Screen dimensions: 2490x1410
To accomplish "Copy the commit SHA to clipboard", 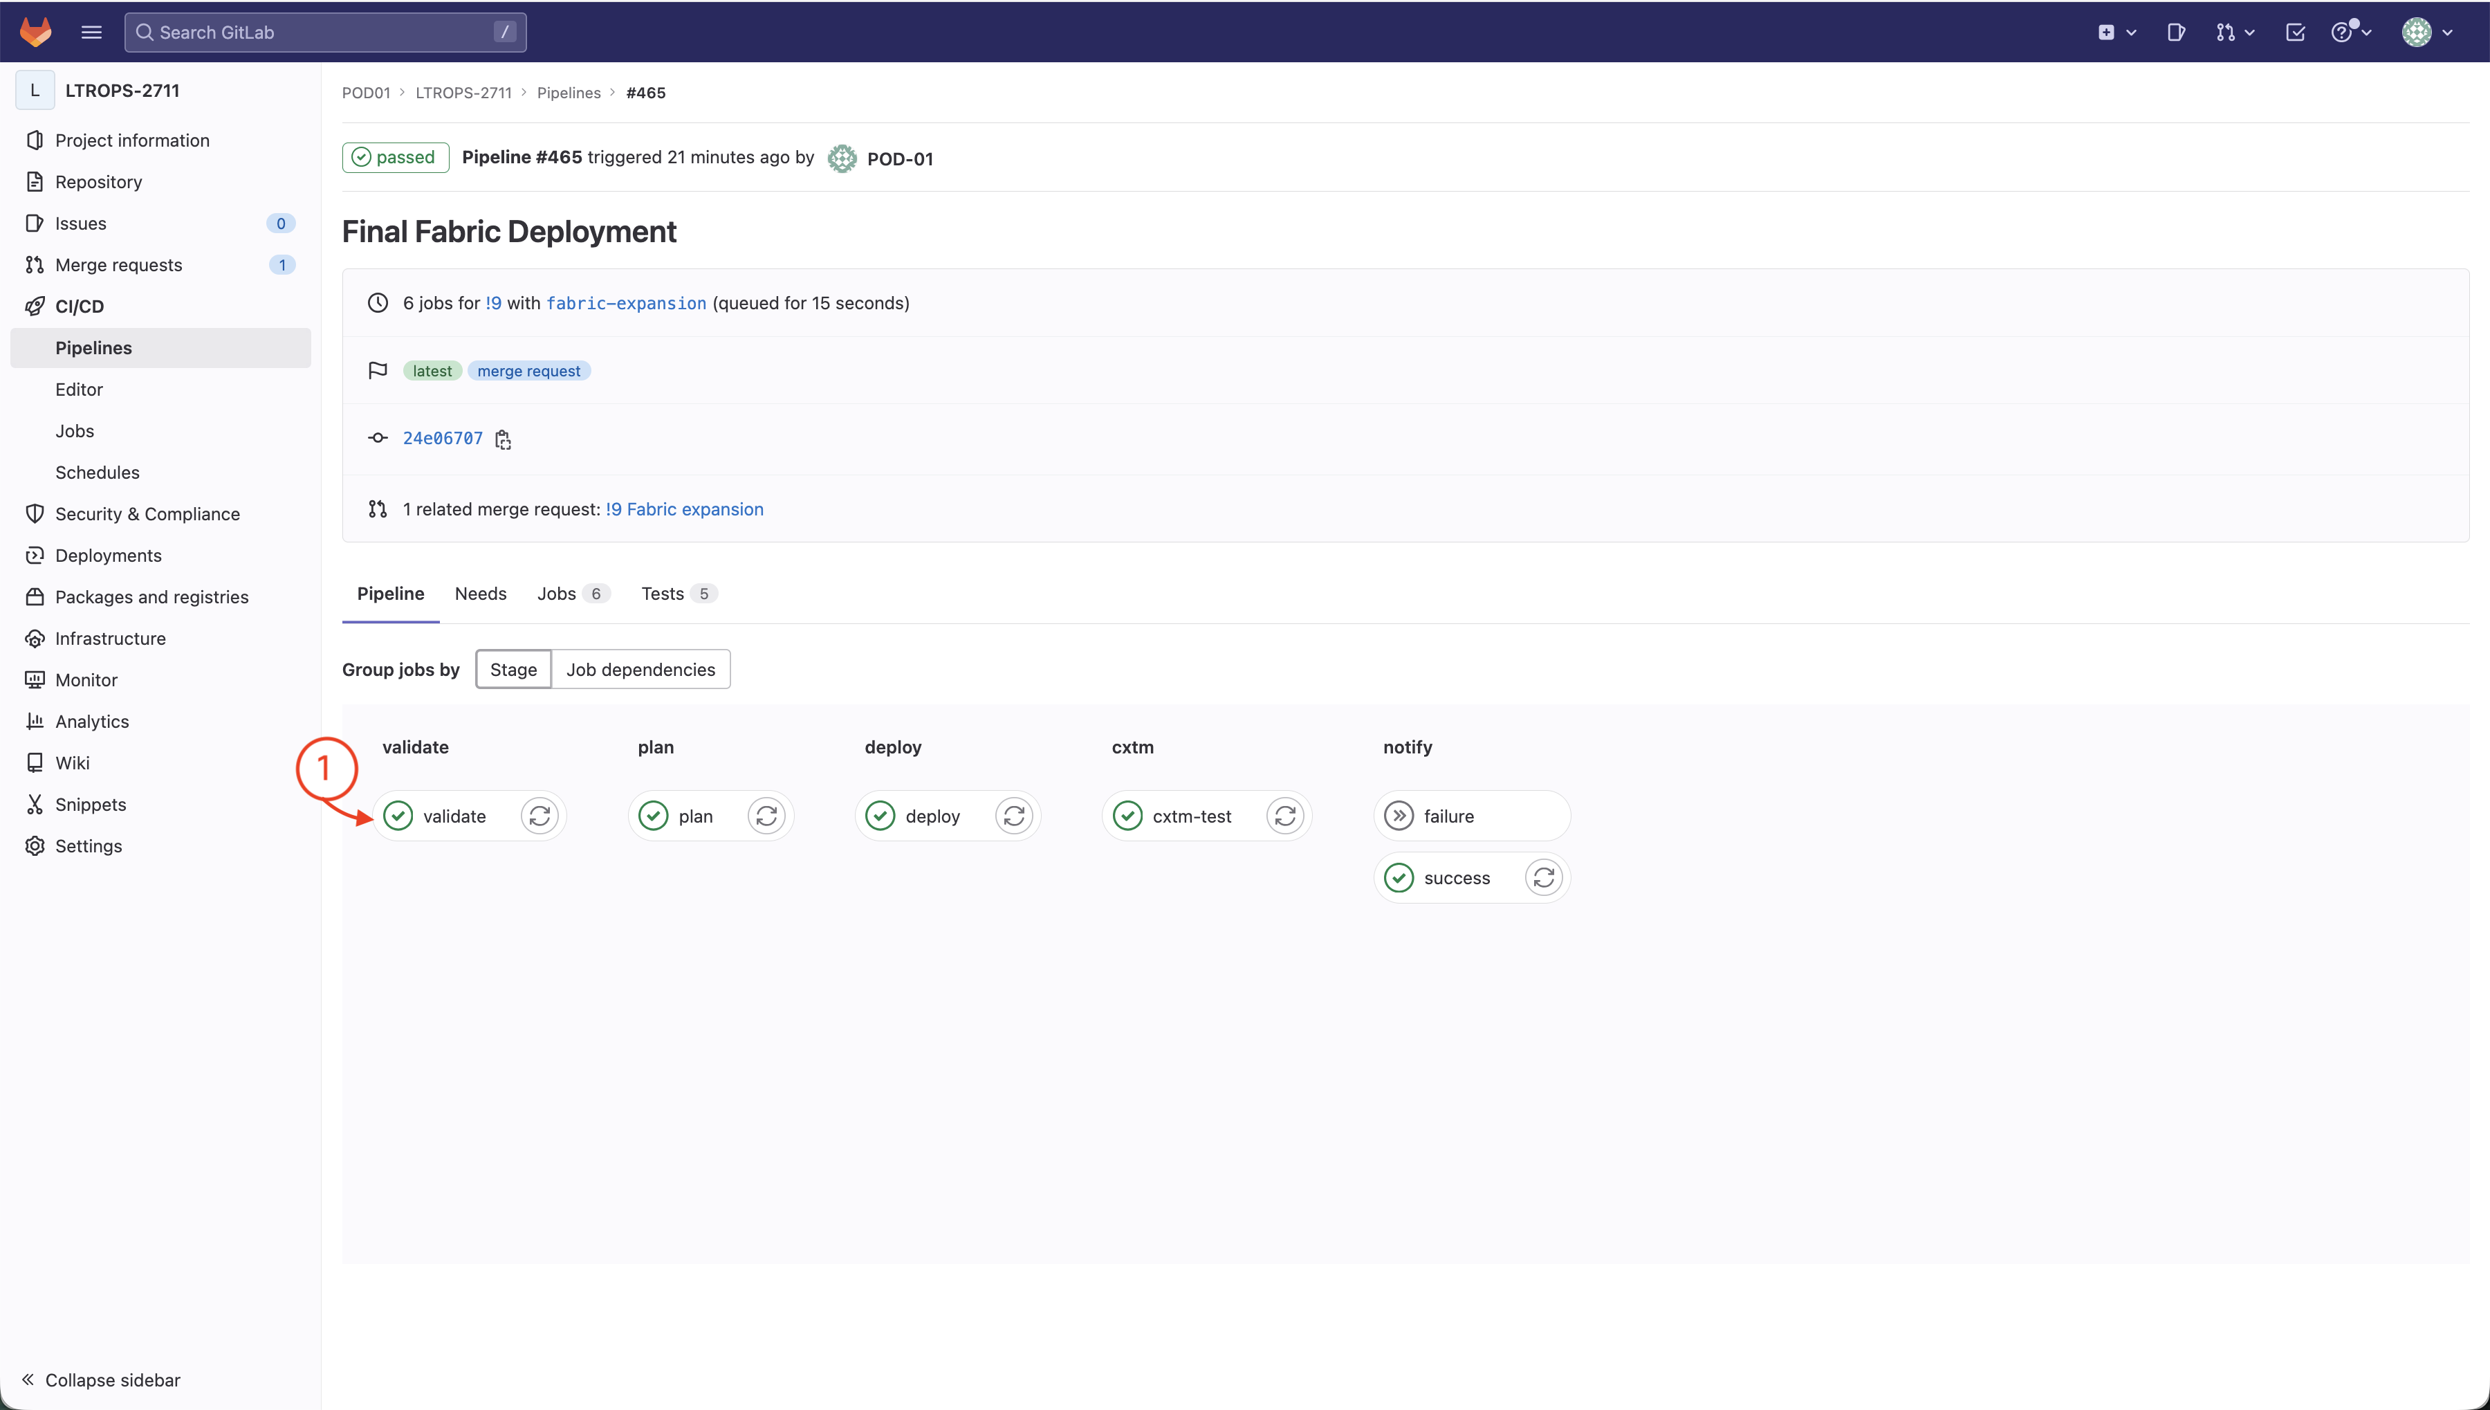I will pos(502,439).
